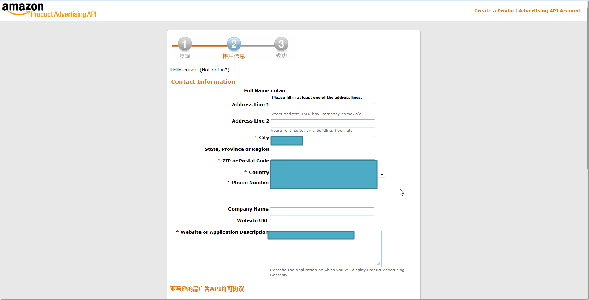Screen dimensions: 589x300
Task: Click the 成功 step label
Action: coord(281,56)
